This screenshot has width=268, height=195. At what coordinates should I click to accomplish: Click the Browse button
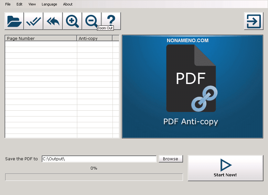click(x=170, y=159)
